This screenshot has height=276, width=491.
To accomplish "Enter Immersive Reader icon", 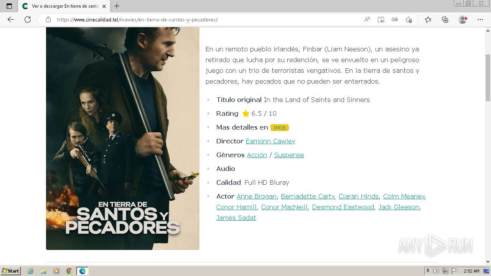I will [x=381, y=20].
